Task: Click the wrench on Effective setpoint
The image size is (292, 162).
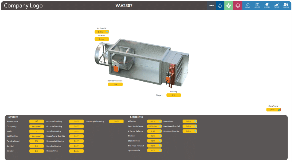Action: point(160,122)
